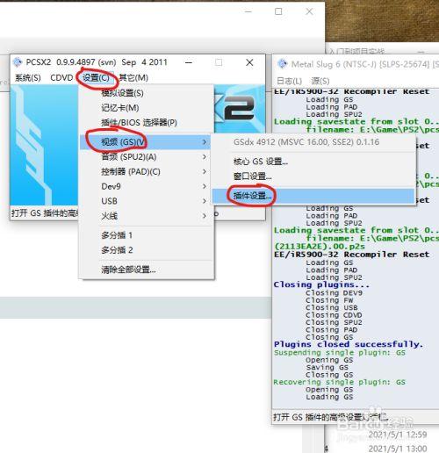Expand the 音频 (SPU2)(A) submenu arrow
439x453 pixels.
pyautogui.click(x=205, y=157)
